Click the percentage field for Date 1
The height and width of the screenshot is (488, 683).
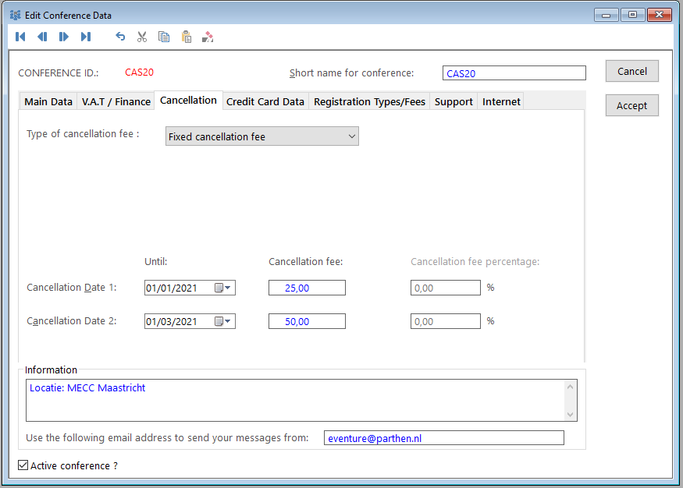pos(445,288)
